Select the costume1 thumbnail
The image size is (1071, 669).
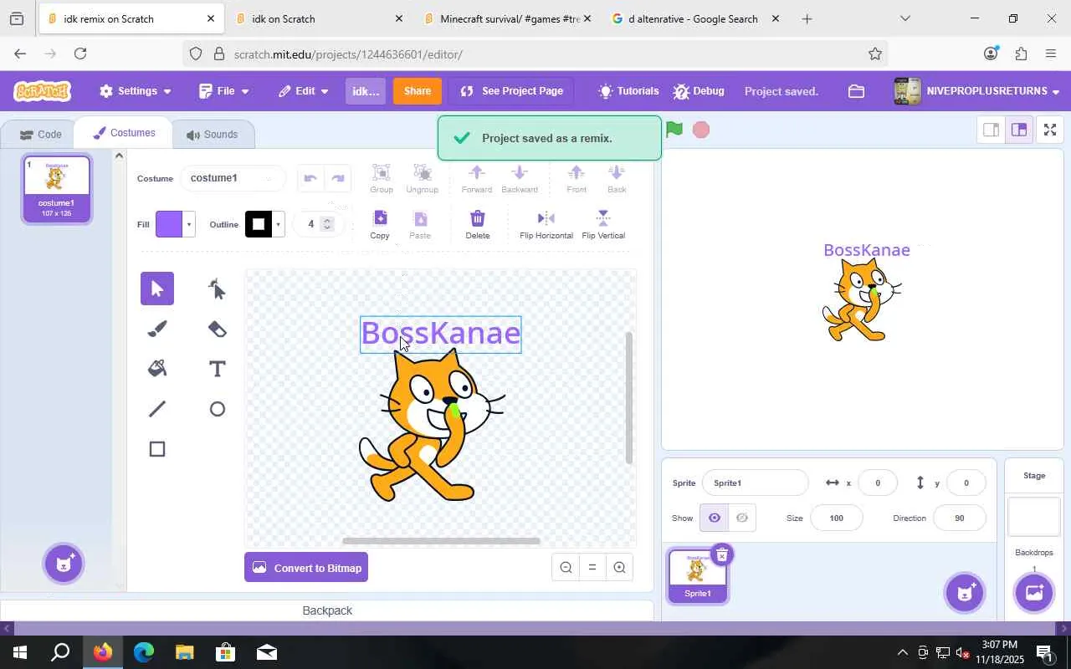pyautogui.click(x=56, y=190)
